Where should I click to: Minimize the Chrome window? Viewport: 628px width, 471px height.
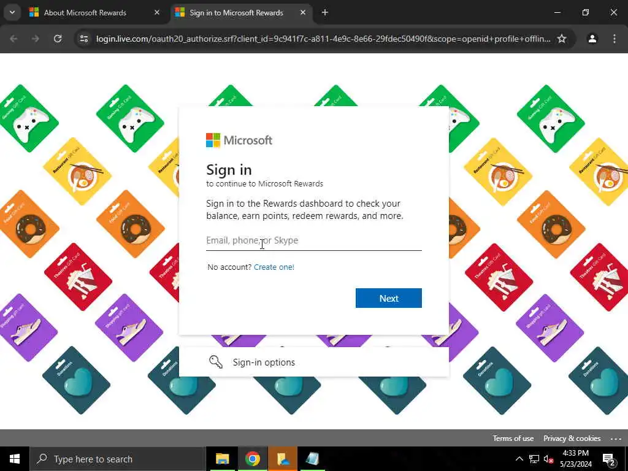point(557,13)
